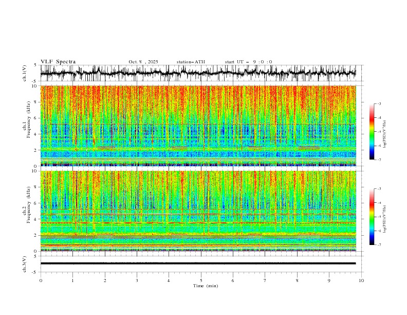
Task: Click the ch.1 color scale bar
Action: (x=372, y=132)
